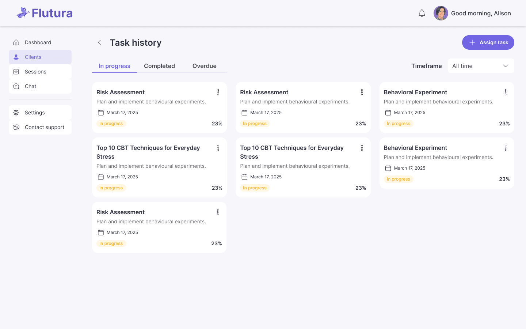Click the Assign task button
The height and width of the screenshot is (329, 526).
488,42
